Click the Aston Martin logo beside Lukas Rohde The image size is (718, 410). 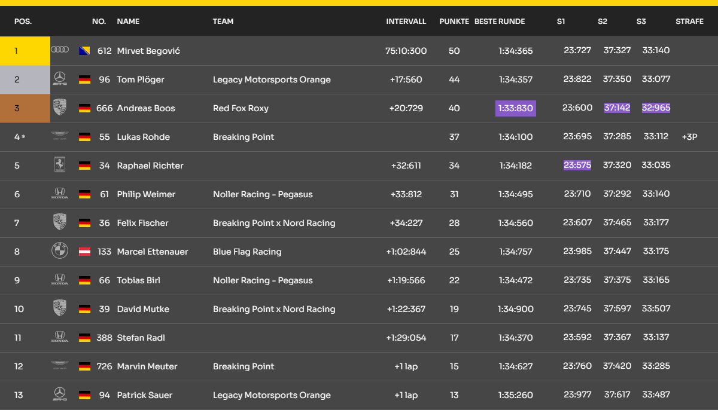60,137
